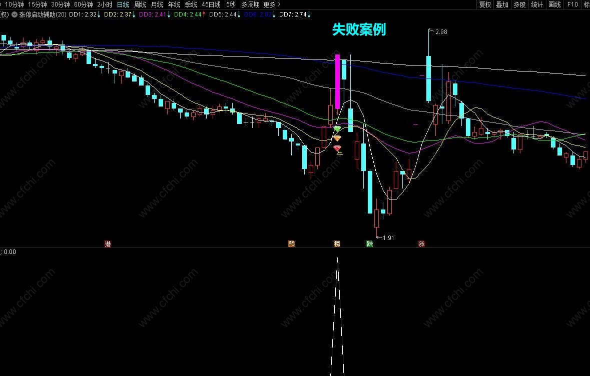Click the orange diamond signal icon
Screen dimensions: 590x376
click(337, 138)
